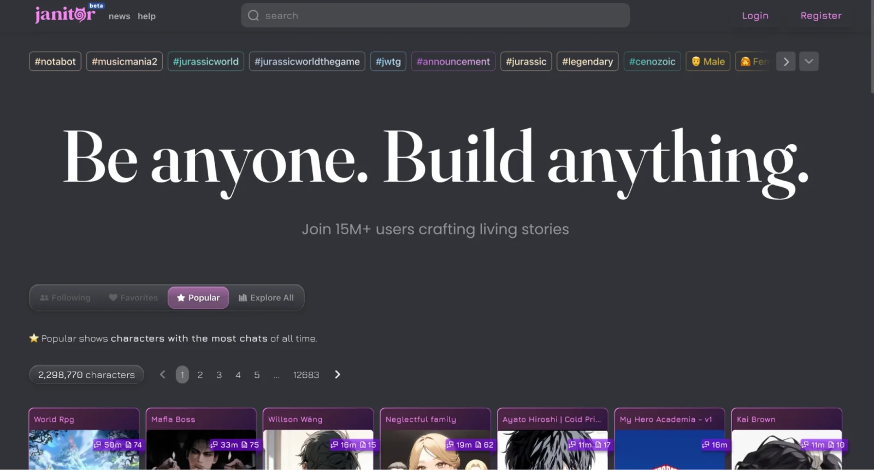Open the news page
Viewport: 874px width, 470px height.
(119, 16)
